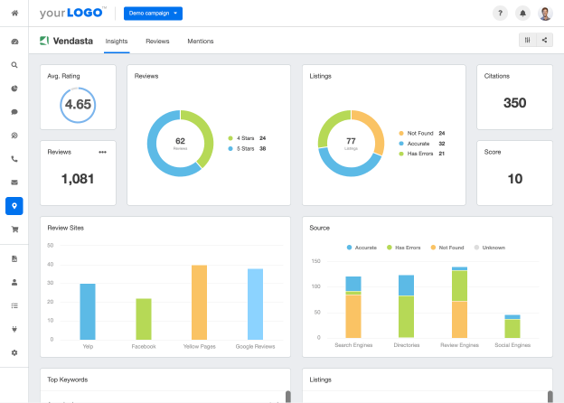Screen dimensions: 564x403
Task: Click the Facebook bar in Review Sites
Action: 144,319
